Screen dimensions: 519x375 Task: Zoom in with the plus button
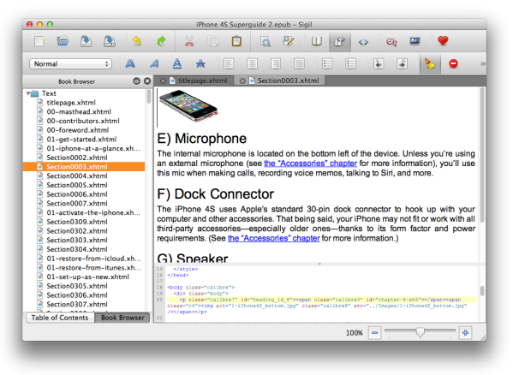tap(465, 333)
